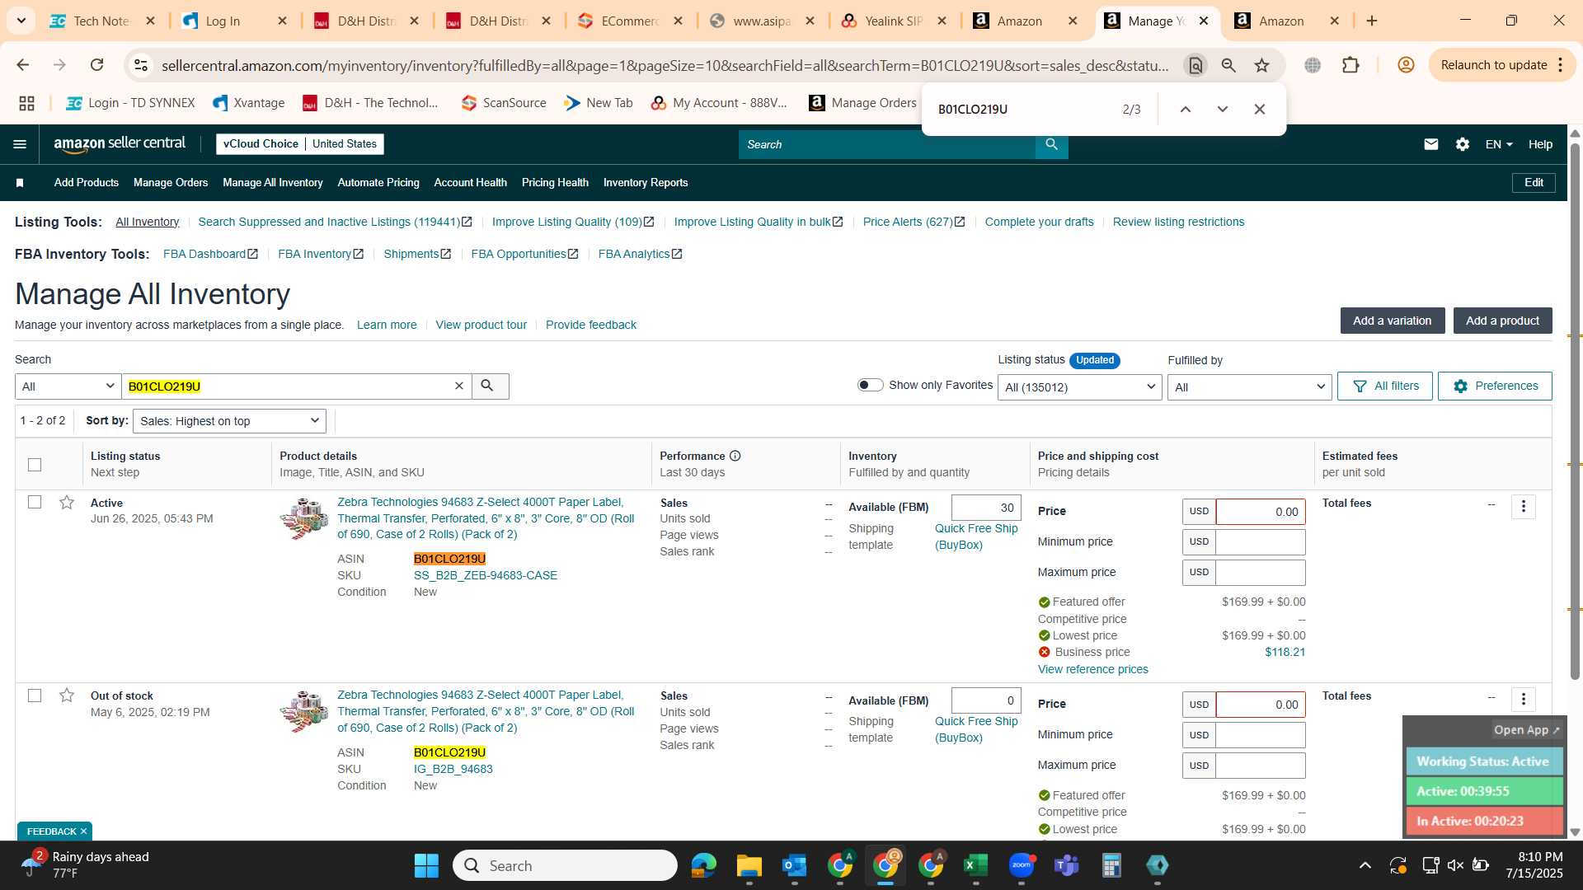This screenshot has height=890, width=1583.
Task: Expand the Chrome tab search chevron
Action: pyautogui.click(x=21, y=21)
